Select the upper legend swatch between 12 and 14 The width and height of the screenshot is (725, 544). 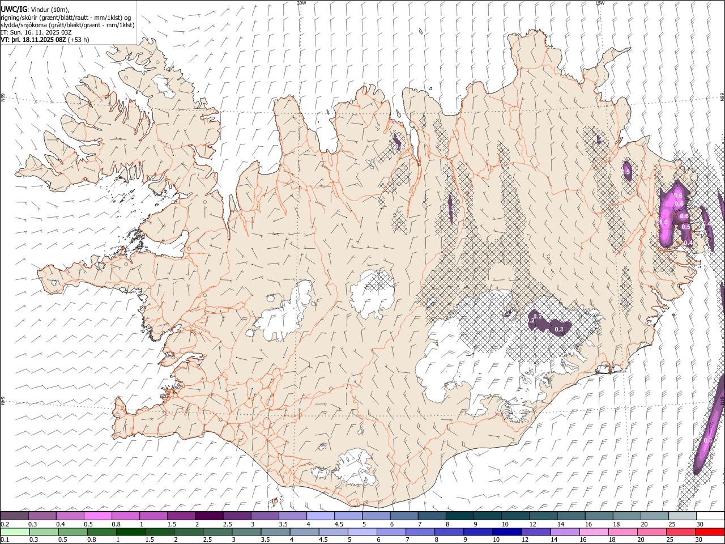click(x=543, y=516)
